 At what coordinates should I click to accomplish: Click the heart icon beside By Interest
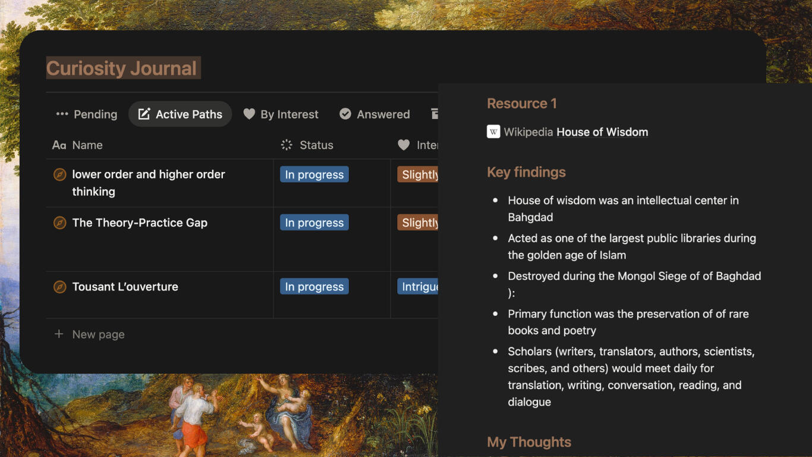click(x=249, y=114)
